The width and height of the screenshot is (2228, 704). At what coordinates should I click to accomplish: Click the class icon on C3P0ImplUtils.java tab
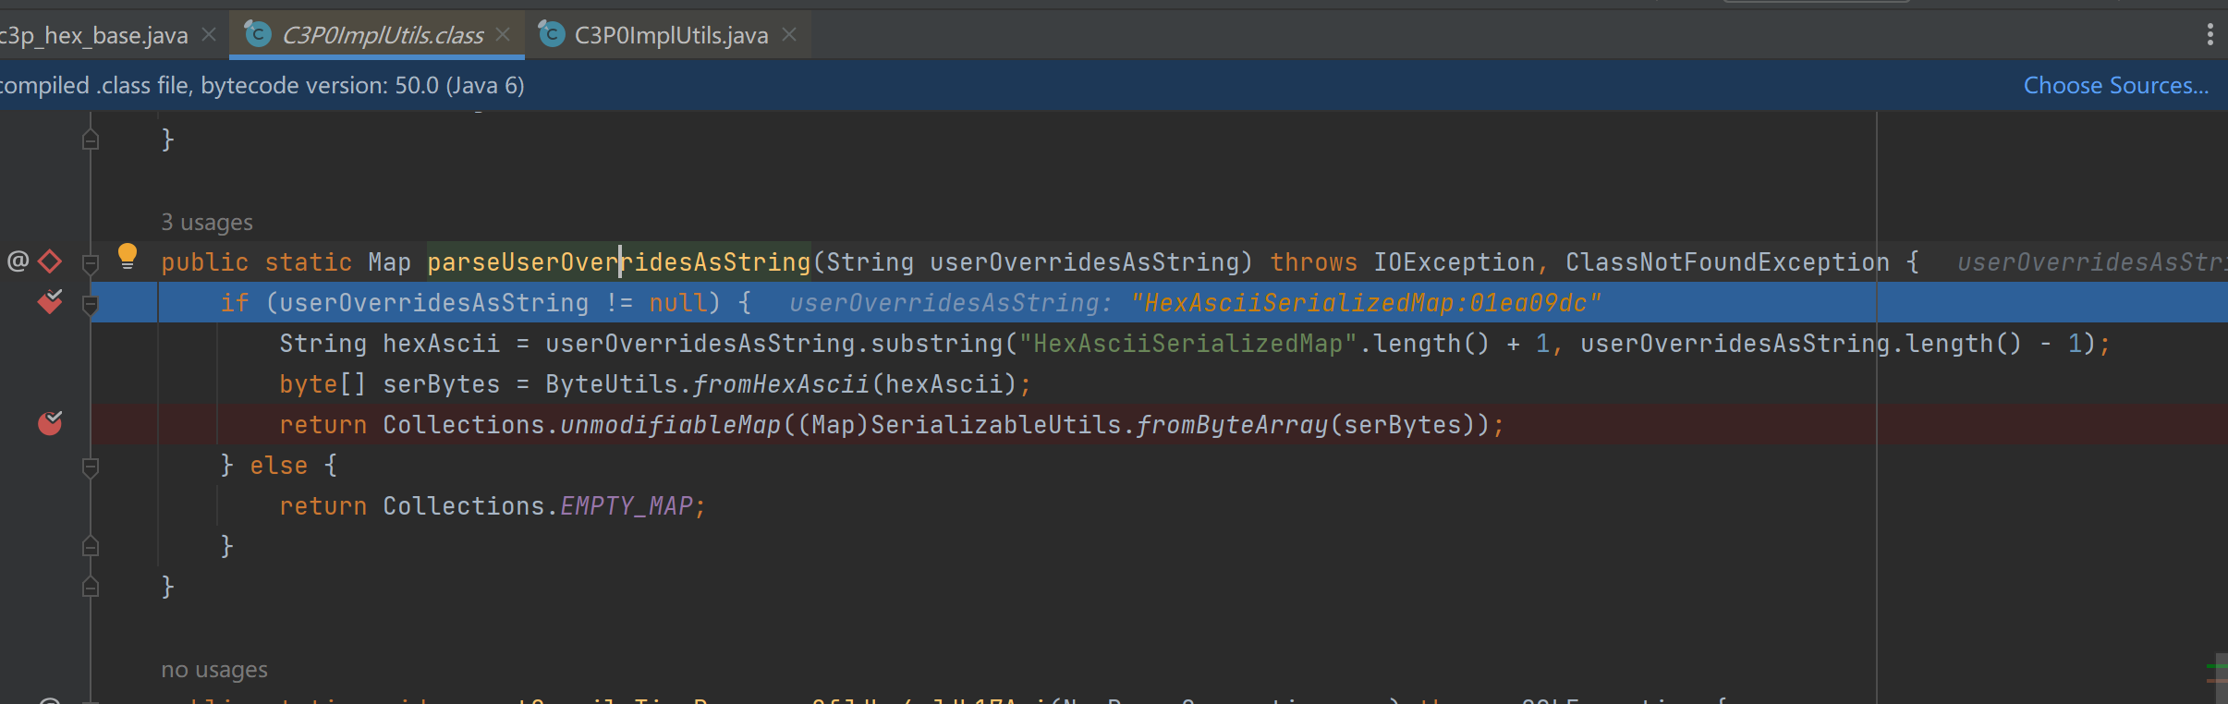(551, 35)
